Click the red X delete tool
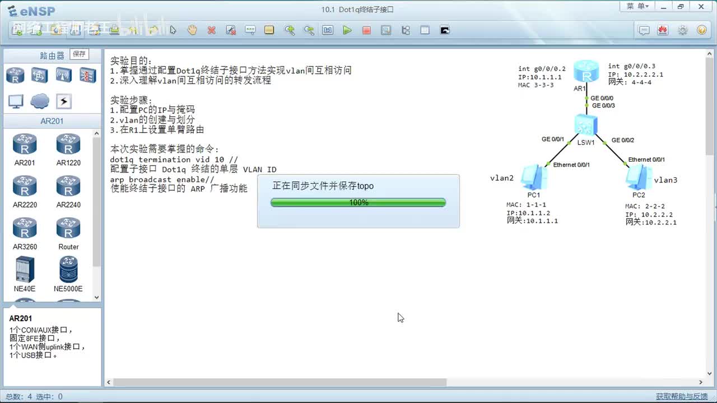 [x=211, y=30]
